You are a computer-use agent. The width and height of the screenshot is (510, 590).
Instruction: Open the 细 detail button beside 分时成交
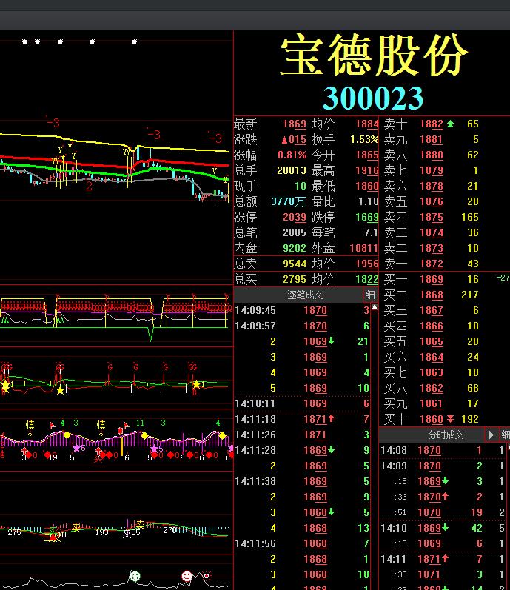click(505, 435)
